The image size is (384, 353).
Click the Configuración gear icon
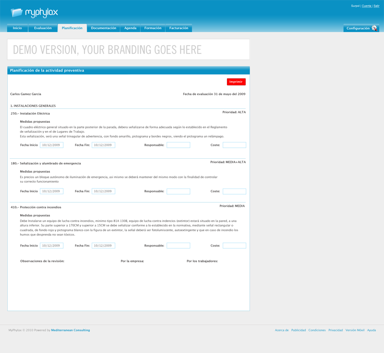374,28
